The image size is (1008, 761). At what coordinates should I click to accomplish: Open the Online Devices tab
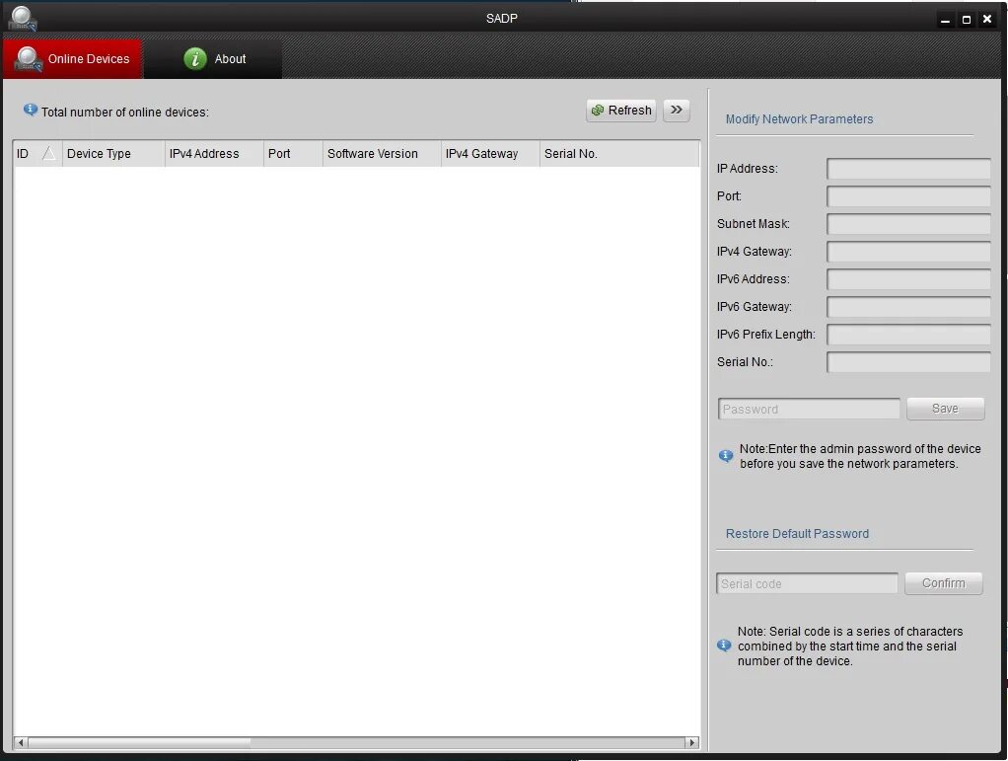coord(87,58)
